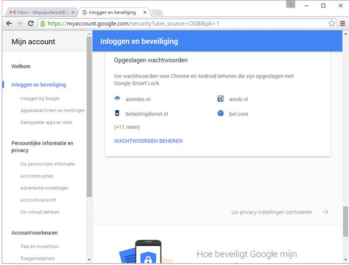This screenshot has height=265, width=349.
Task: Open a new browser tab
Action: coord(158,13)
